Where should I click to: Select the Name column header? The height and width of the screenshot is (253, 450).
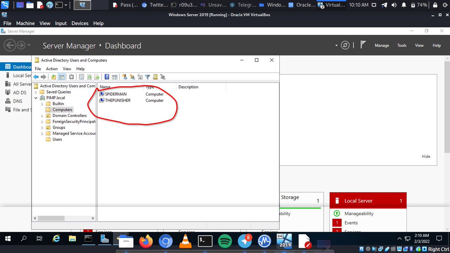click(x=105, y=87)
